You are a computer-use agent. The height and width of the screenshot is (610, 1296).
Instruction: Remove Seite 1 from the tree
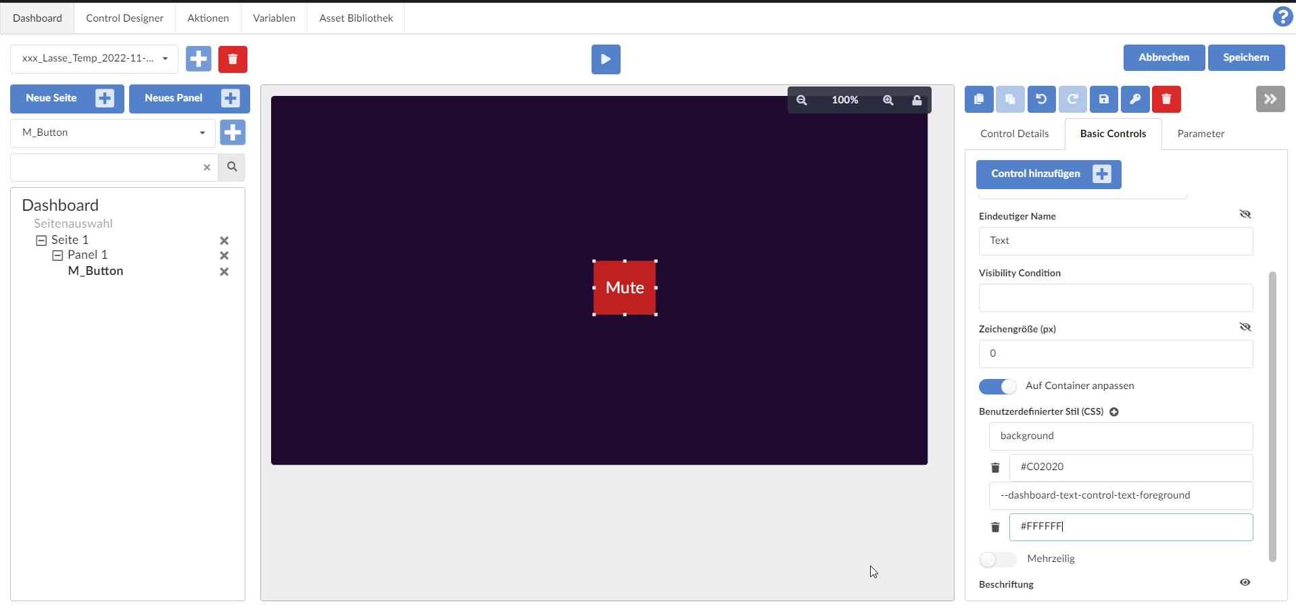(224, 240)
